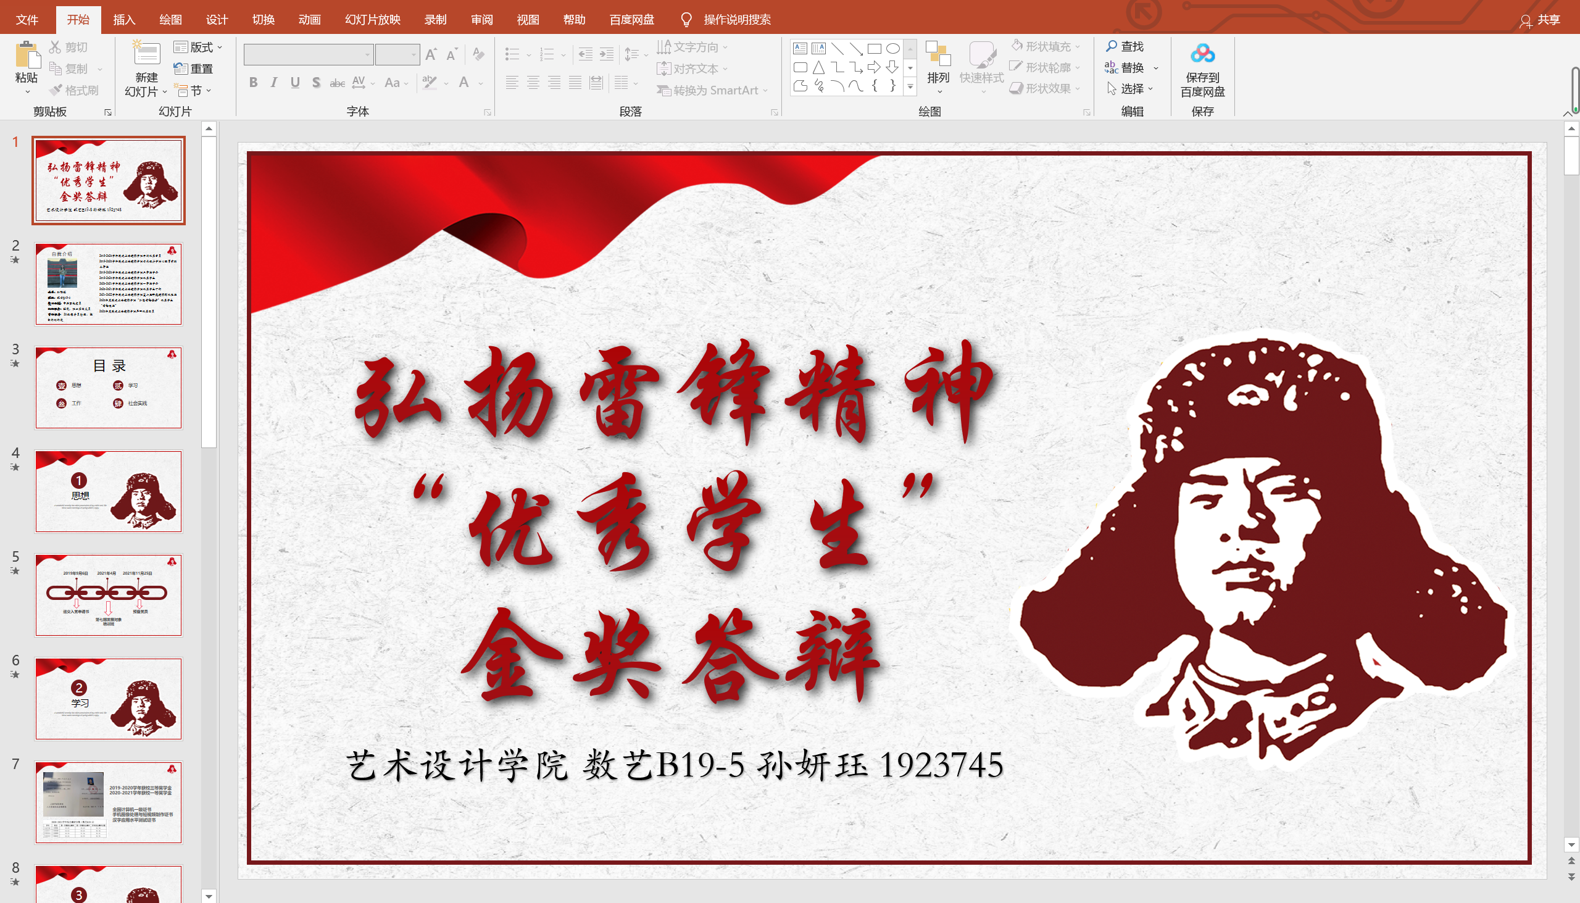This screenshot has width=1580, height=903.
Task: Select slide 5 timeline thumbnail
Action: coord(109,596)
